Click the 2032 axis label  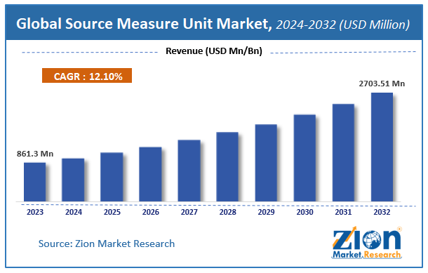(x=382, y=212)
